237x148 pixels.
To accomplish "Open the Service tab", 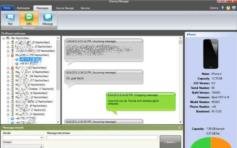I will (x=85, y=8).
